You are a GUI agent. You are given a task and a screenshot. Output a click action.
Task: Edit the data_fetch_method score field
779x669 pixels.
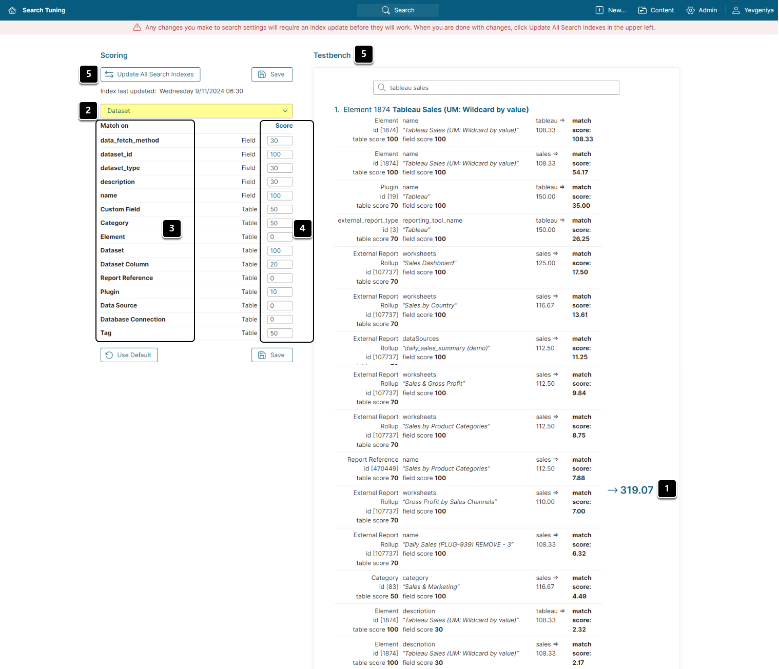click(x=280, y=141)
